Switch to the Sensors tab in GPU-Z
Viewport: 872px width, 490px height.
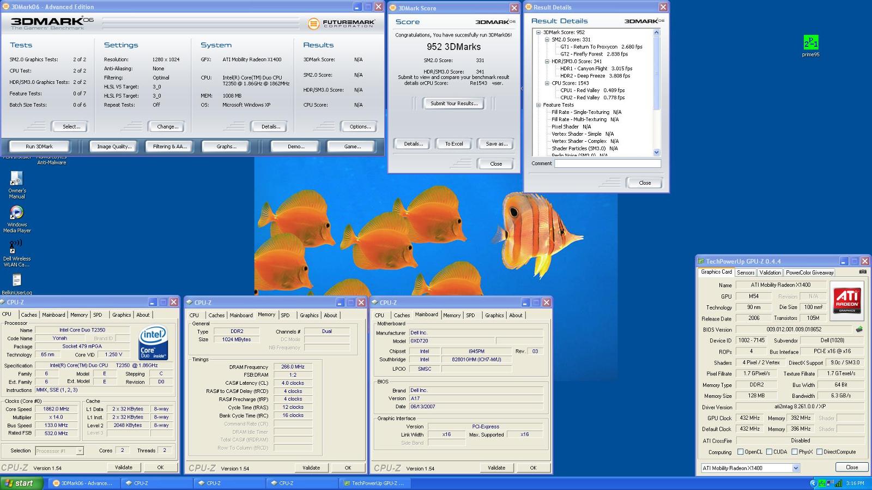click(746, 273)
